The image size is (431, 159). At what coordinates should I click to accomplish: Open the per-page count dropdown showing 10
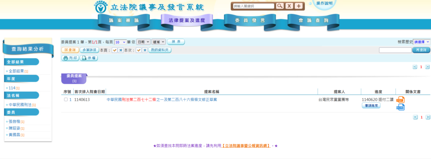[120, 42]
